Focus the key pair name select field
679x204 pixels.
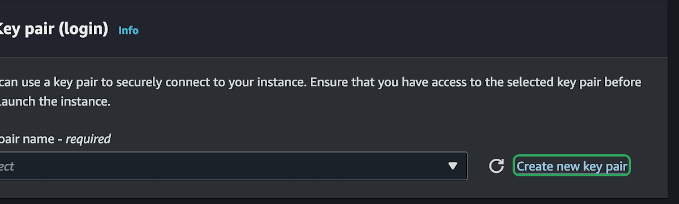pos(233,166)
